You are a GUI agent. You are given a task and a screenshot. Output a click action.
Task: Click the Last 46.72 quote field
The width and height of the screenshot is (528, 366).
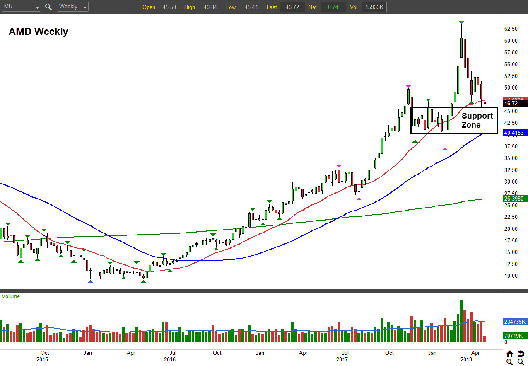pyautogui.click(x=284, y=7)
